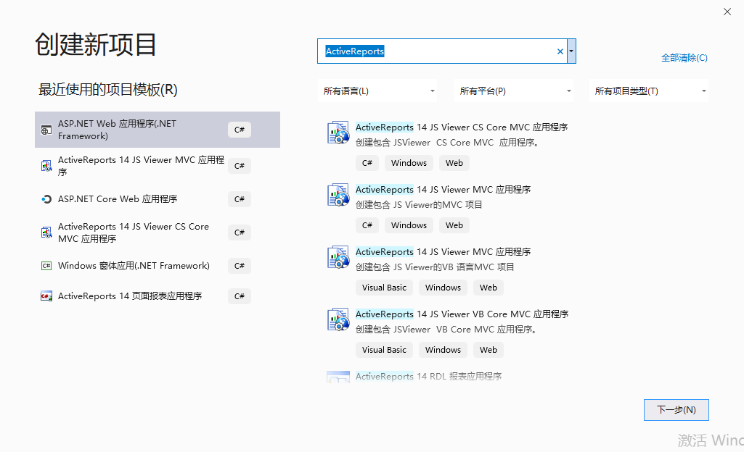Viewport: 744px width, 452px height.
Task: Click C# tag on ASP.NET Core Web row
Action: 239,199
